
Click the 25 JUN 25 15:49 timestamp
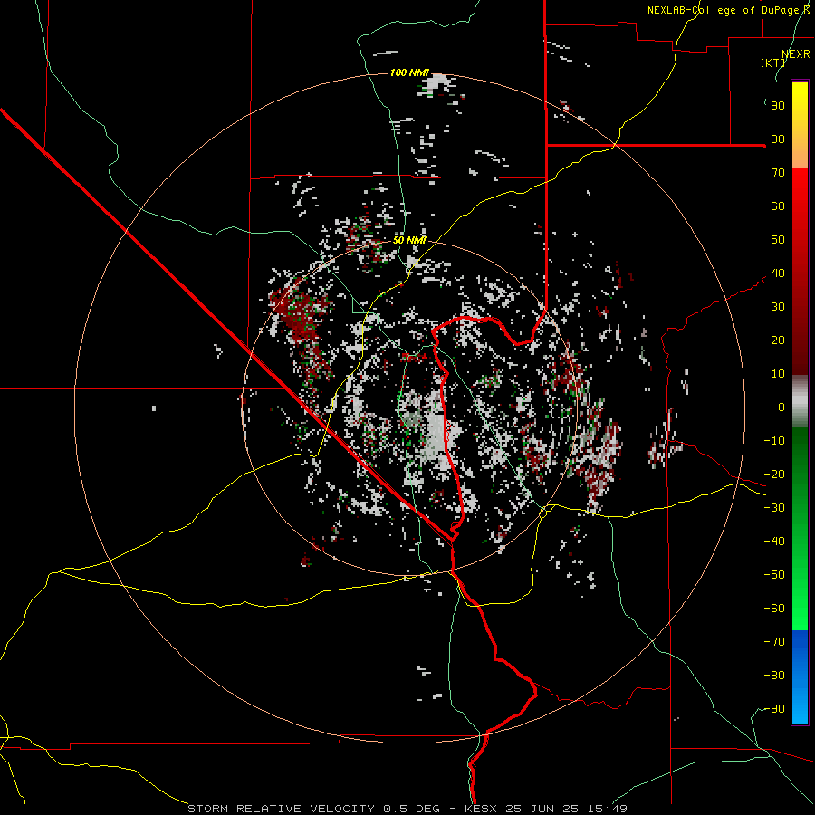(x=565, y=809)
